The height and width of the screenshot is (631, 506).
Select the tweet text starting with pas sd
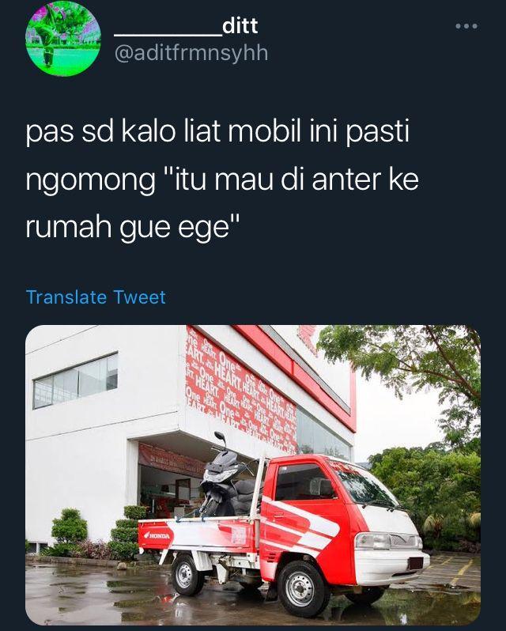(x=222, y=179)
